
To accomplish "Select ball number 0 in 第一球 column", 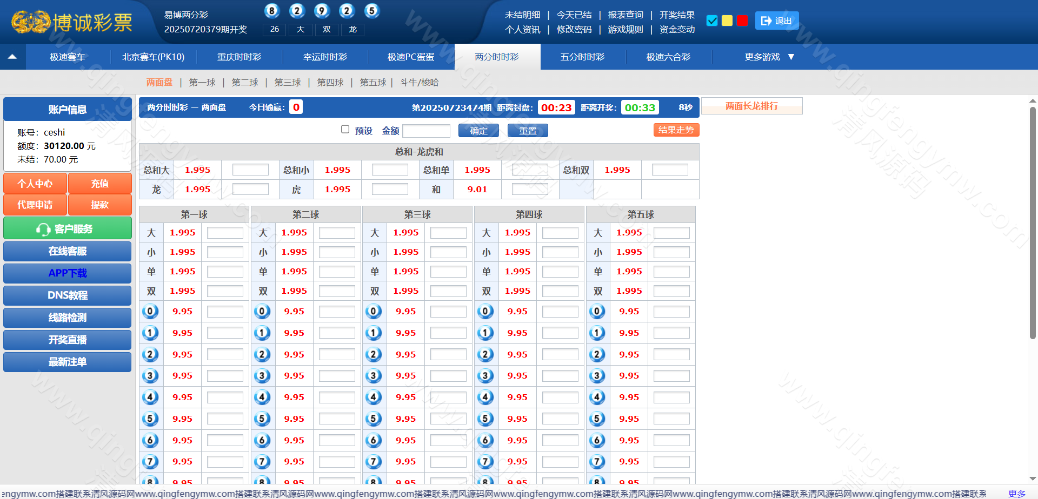I will point(150,311).
